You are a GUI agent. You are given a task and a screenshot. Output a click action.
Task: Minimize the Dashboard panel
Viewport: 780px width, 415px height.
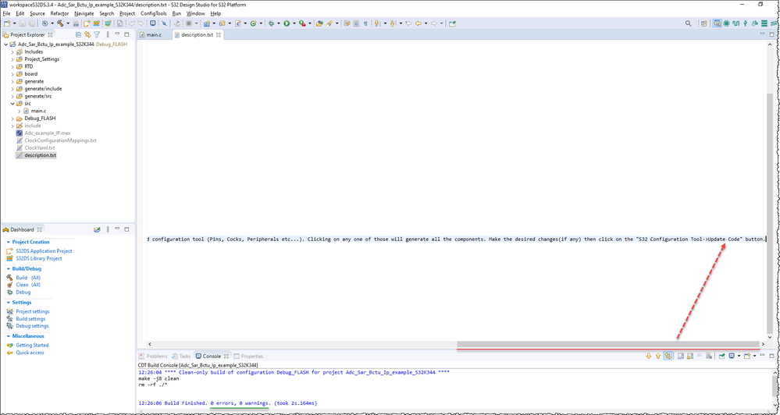[x=117, y=229]
